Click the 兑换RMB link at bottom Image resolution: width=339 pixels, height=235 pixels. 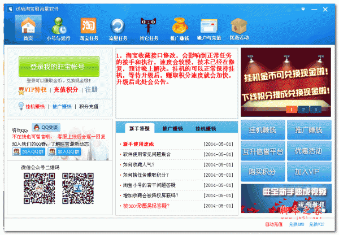[297, 224]
